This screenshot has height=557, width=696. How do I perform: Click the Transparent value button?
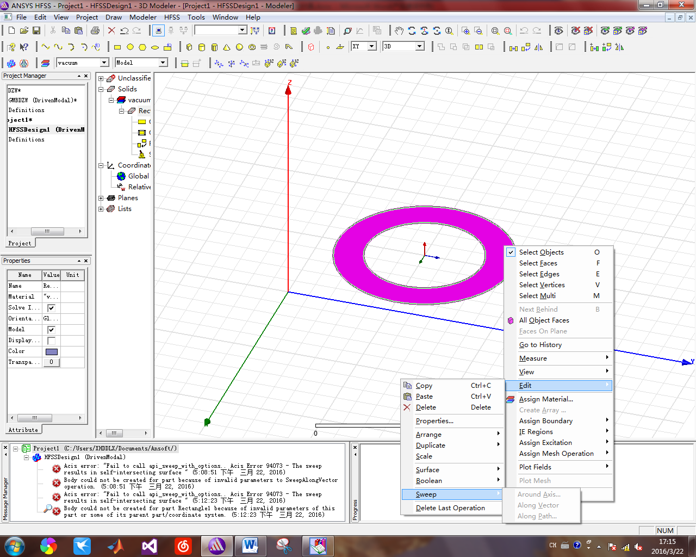pos(52,362)
